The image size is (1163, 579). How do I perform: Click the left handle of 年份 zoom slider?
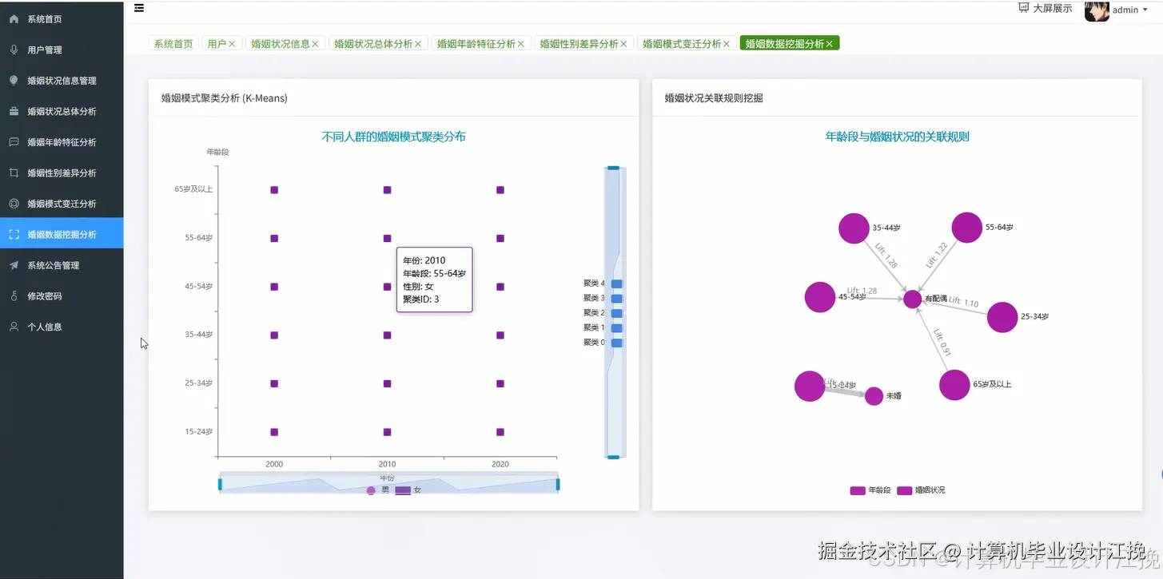pos(220,485)
